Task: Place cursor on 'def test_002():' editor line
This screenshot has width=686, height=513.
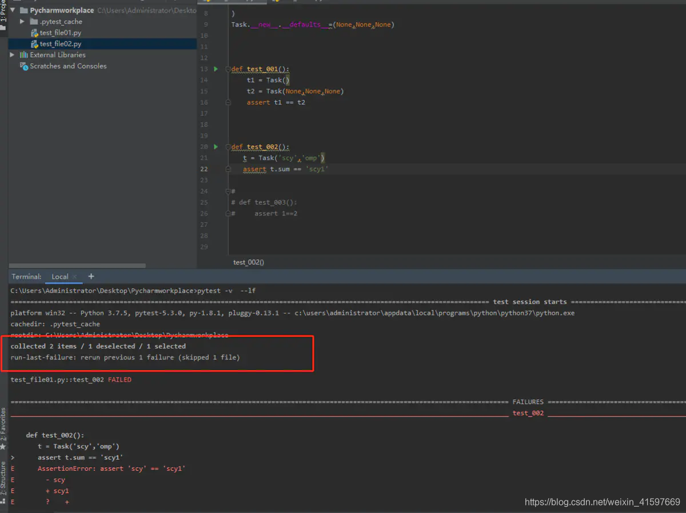Action: click(x=260, y=147)
